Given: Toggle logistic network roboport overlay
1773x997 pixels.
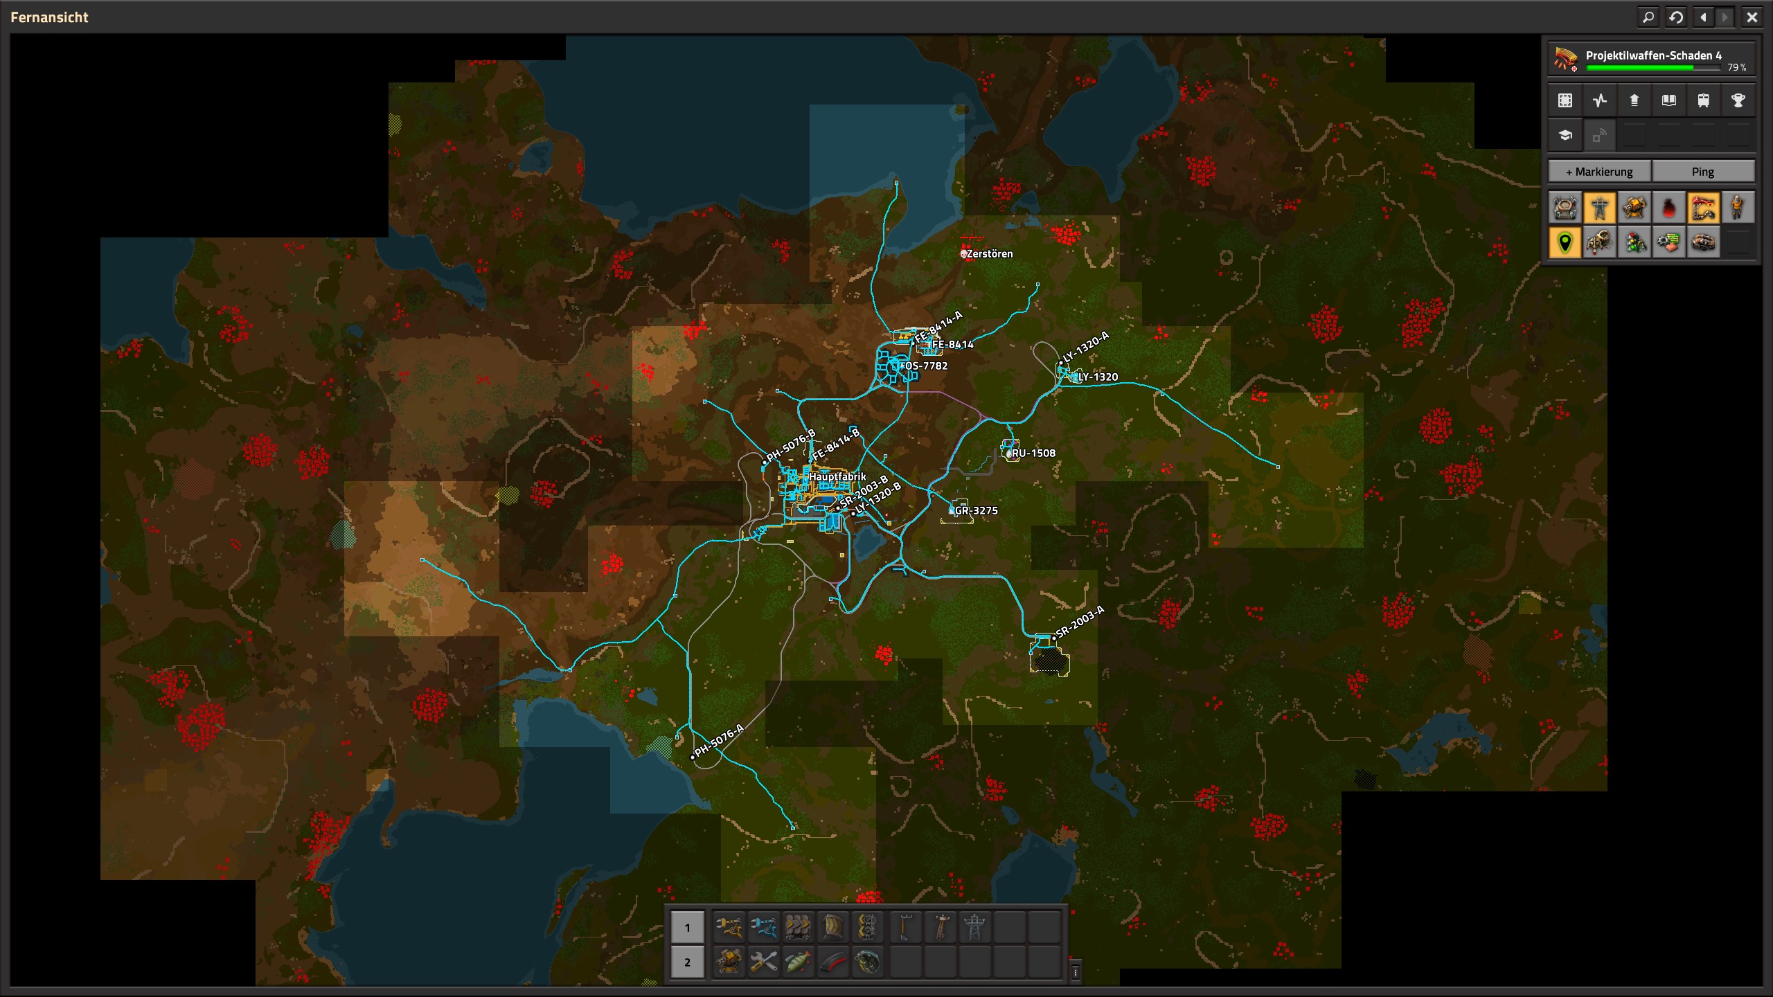Looking at the screenshot, I should point(1565,208).
